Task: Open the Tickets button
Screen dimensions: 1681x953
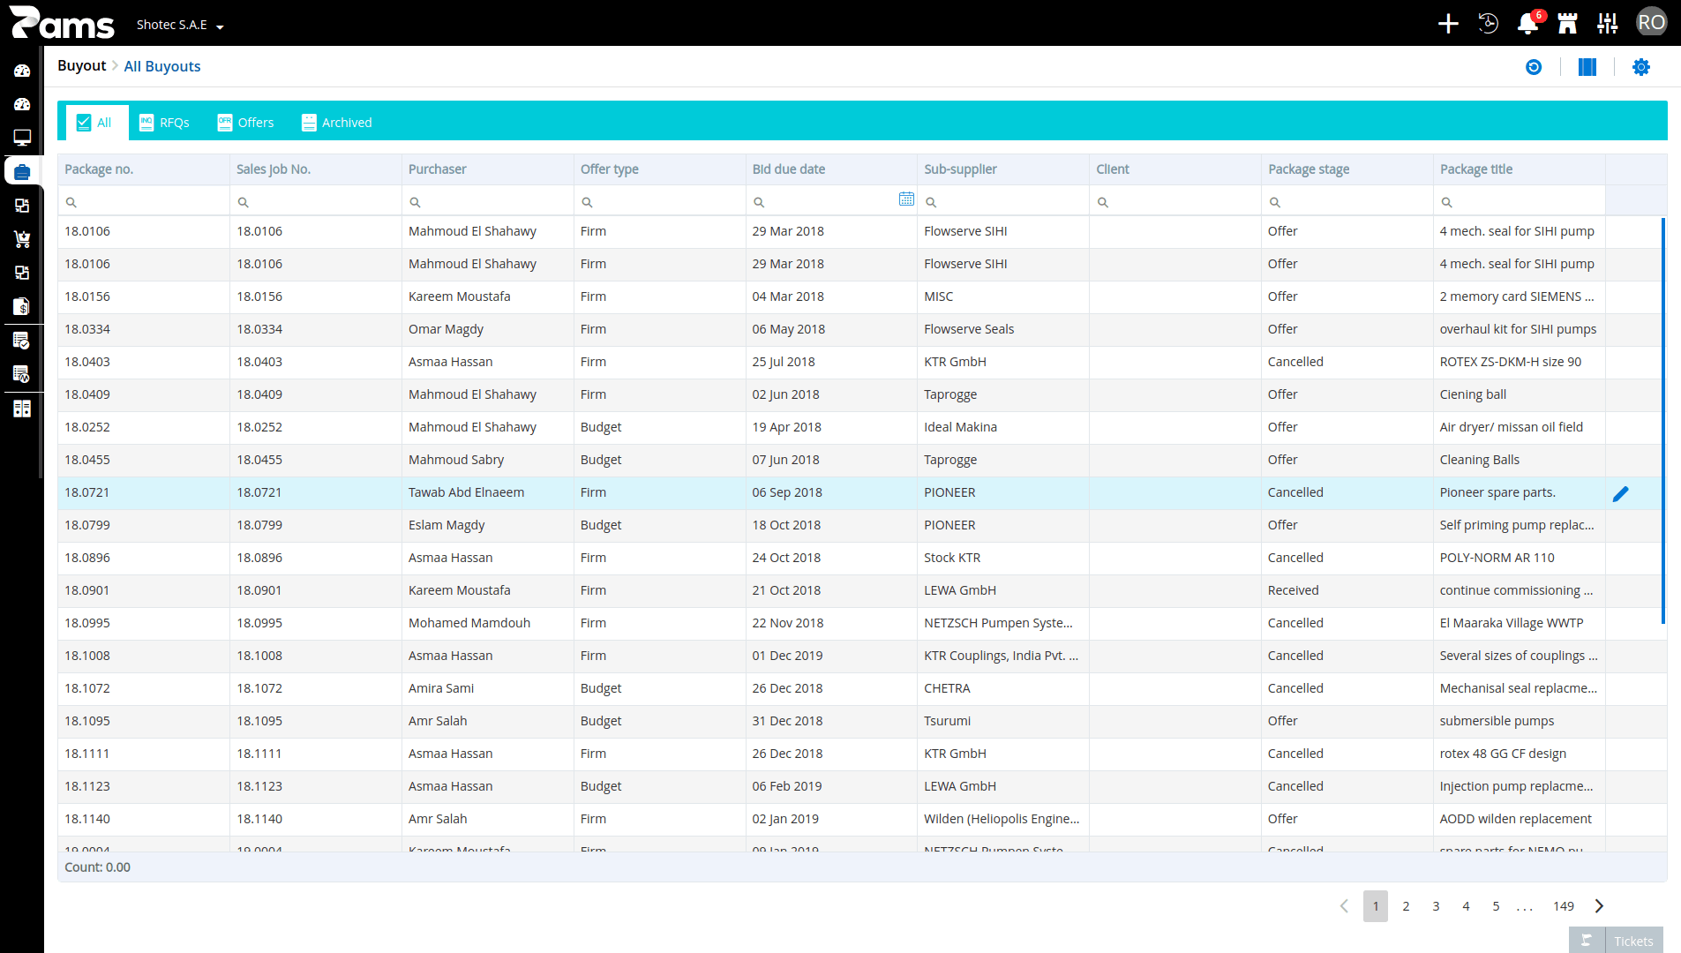Action: 1616,941
